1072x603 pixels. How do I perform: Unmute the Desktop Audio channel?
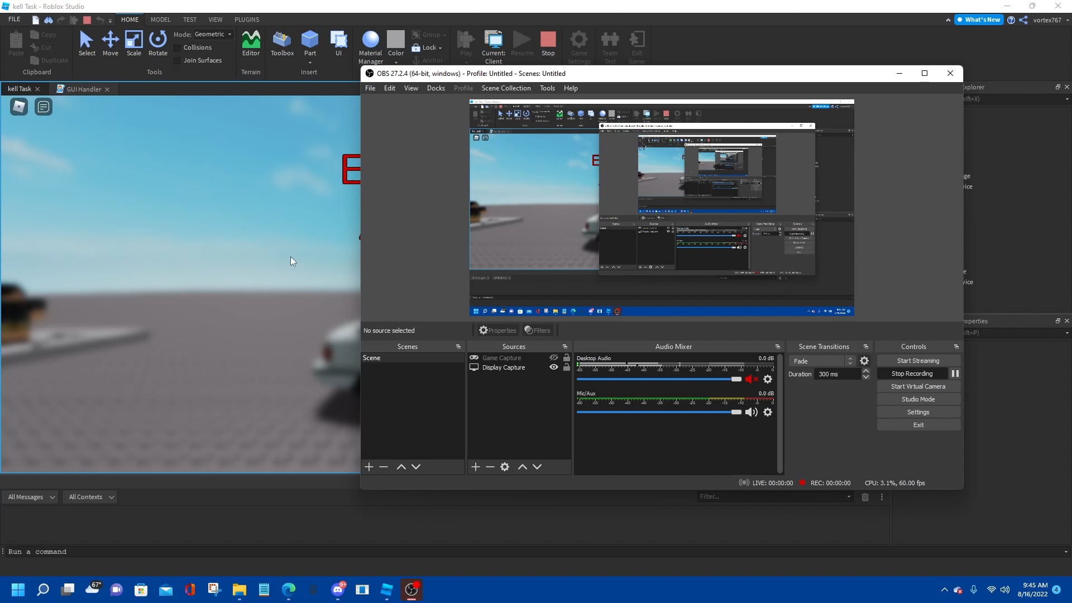pyautogui.click(x=752, y=379)
